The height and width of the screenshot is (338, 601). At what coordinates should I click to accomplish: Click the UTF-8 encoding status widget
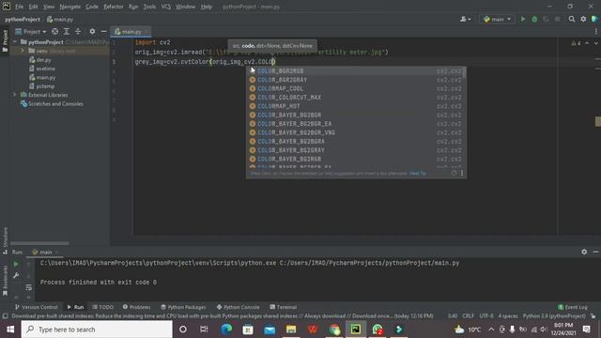[x=486, y=315]
